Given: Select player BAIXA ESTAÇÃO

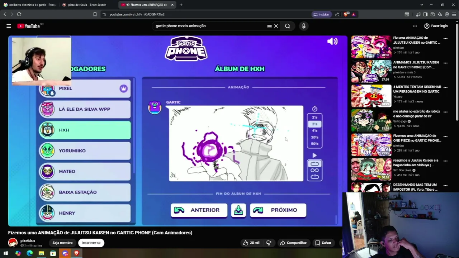Looking at the screenshot, I should coord(85,192).
